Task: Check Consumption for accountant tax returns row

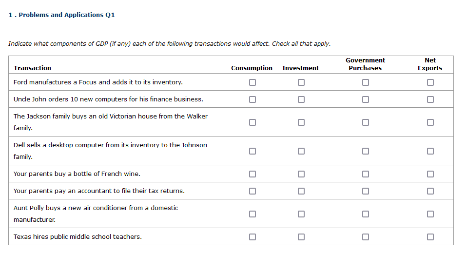Action: (x=252, y=191)
